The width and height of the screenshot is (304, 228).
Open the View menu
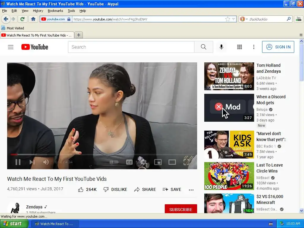(25, 11)
